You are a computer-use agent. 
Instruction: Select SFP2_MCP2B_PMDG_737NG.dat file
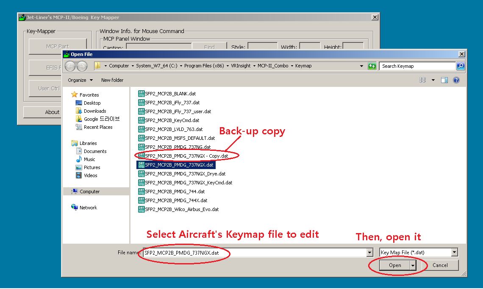pos(175,147)
